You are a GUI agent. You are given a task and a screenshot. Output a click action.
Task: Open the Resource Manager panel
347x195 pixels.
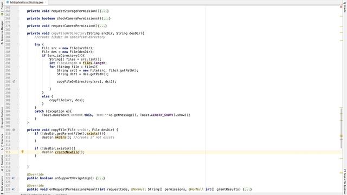point(2,32)
